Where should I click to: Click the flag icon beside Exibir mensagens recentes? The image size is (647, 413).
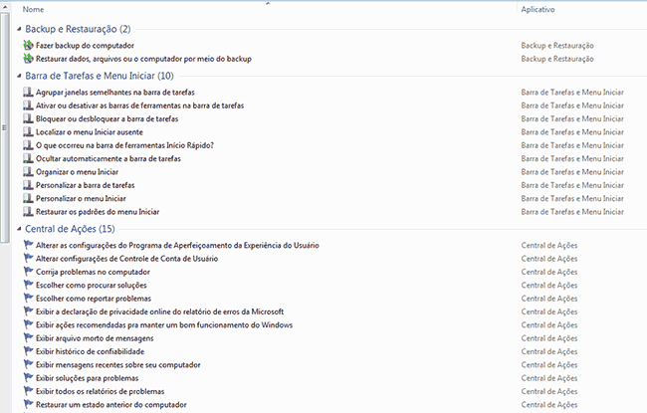(28, 364)
